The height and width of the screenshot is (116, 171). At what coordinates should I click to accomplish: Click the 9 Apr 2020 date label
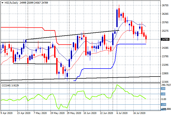[6, 113]
